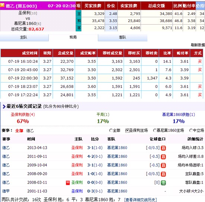Click the green 走 badge for 2008-03-11 match
The image size is (205, 202).
click(x=163, y=183)
